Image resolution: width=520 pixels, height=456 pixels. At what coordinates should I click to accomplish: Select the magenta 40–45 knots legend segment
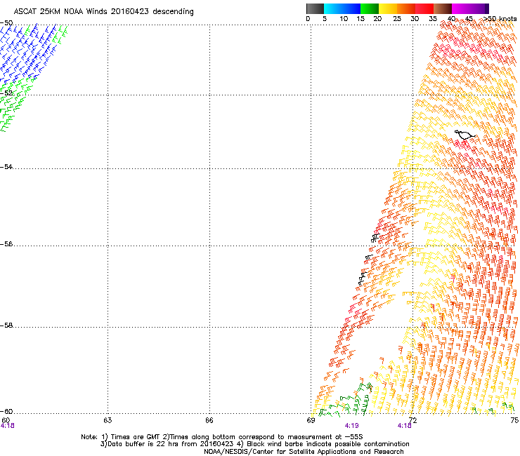coord(461,8)
